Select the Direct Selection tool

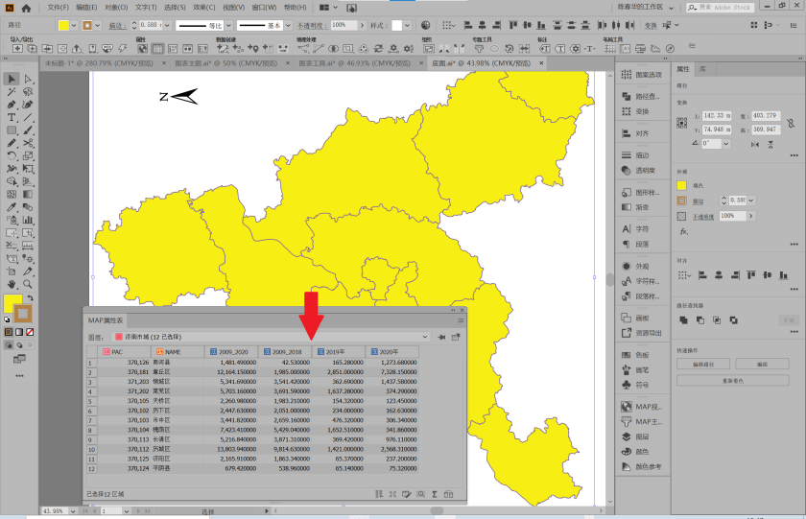click(28, 79)
